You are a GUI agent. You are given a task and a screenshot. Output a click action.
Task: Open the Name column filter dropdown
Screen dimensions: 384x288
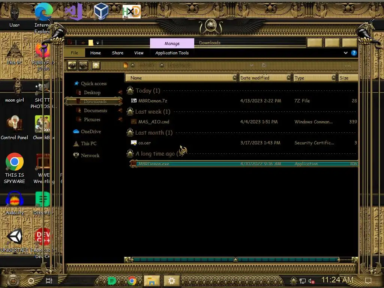235,78
